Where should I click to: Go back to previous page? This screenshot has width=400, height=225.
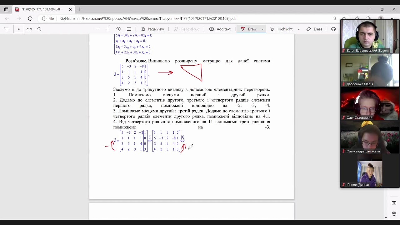[x=7, y=18]
